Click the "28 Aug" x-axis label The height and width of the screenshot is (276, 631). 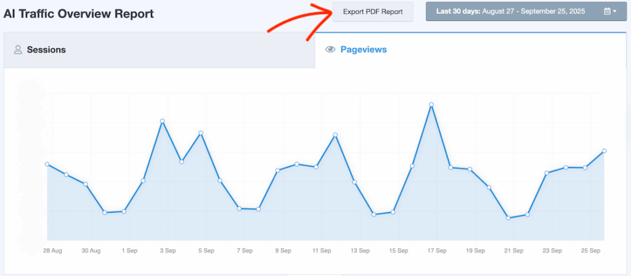(x=52, y=251)
